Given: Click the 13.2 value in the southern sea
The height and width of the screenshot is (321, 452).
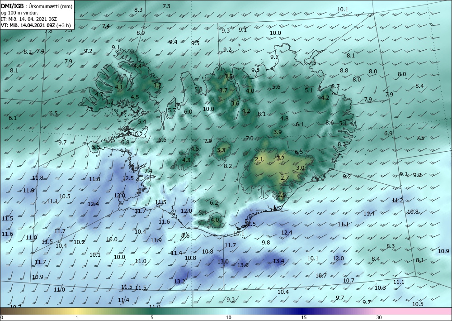Looking at the screenshot, I should pyautogui.click(x=179, y=282).
